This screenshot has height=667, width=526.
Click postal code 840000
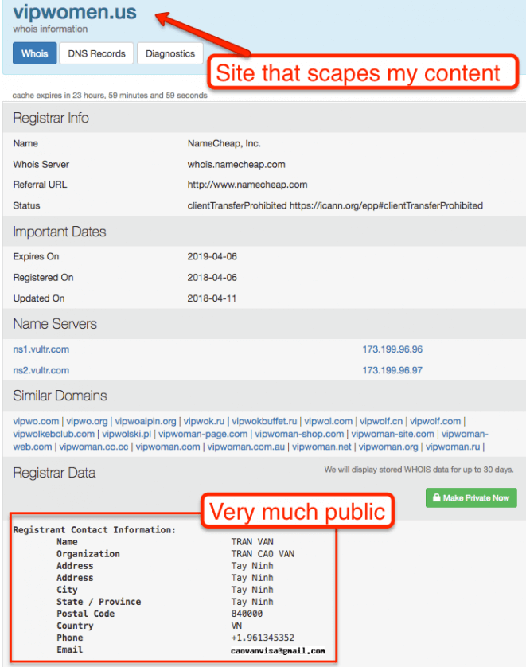pyautogui.click(x=247, y=614)
